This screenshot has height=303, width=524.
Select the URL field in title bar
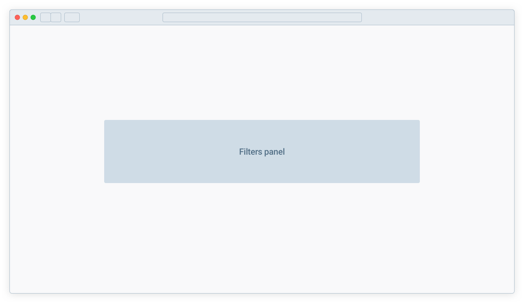click(262, 17)
